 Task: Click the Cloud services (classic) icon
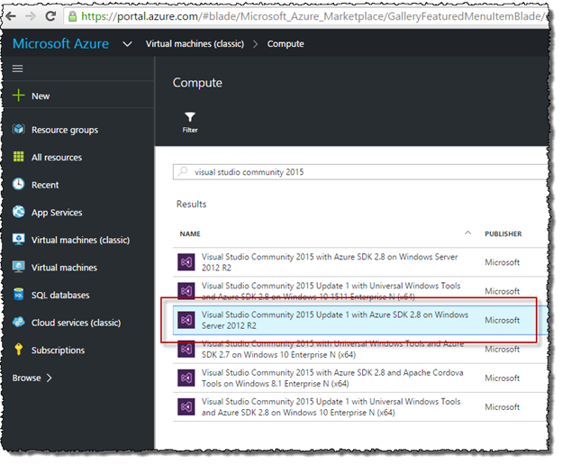point(19,322)
